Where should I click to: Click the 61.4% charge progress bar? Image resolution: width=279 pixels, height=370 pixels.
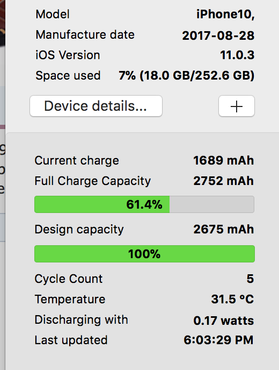144,204
